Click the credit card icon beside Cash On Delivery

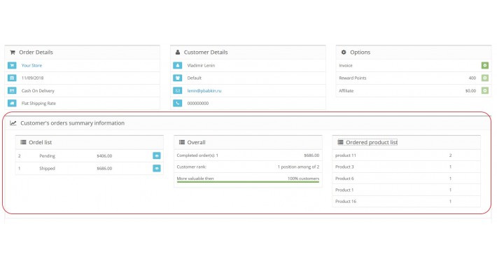pyautogui.click(x=12, y=91)
